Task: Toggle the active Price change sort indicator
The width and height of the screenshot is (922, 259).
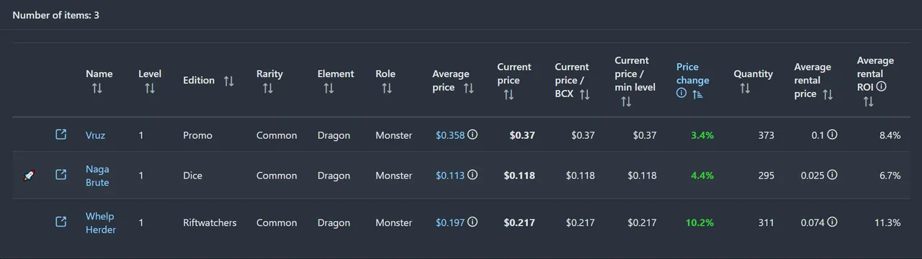Action: coord(698,94)
